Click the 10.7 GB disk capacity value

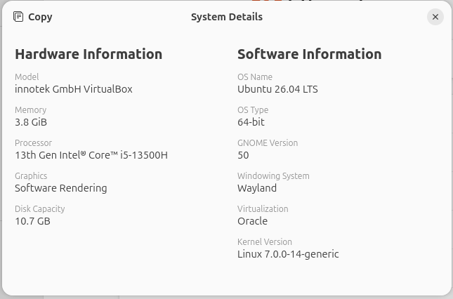click(32, 221)
